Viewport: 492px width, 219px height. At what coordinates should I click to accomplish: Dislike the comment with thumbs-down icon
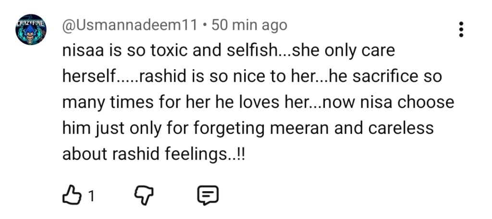[142, 195]
